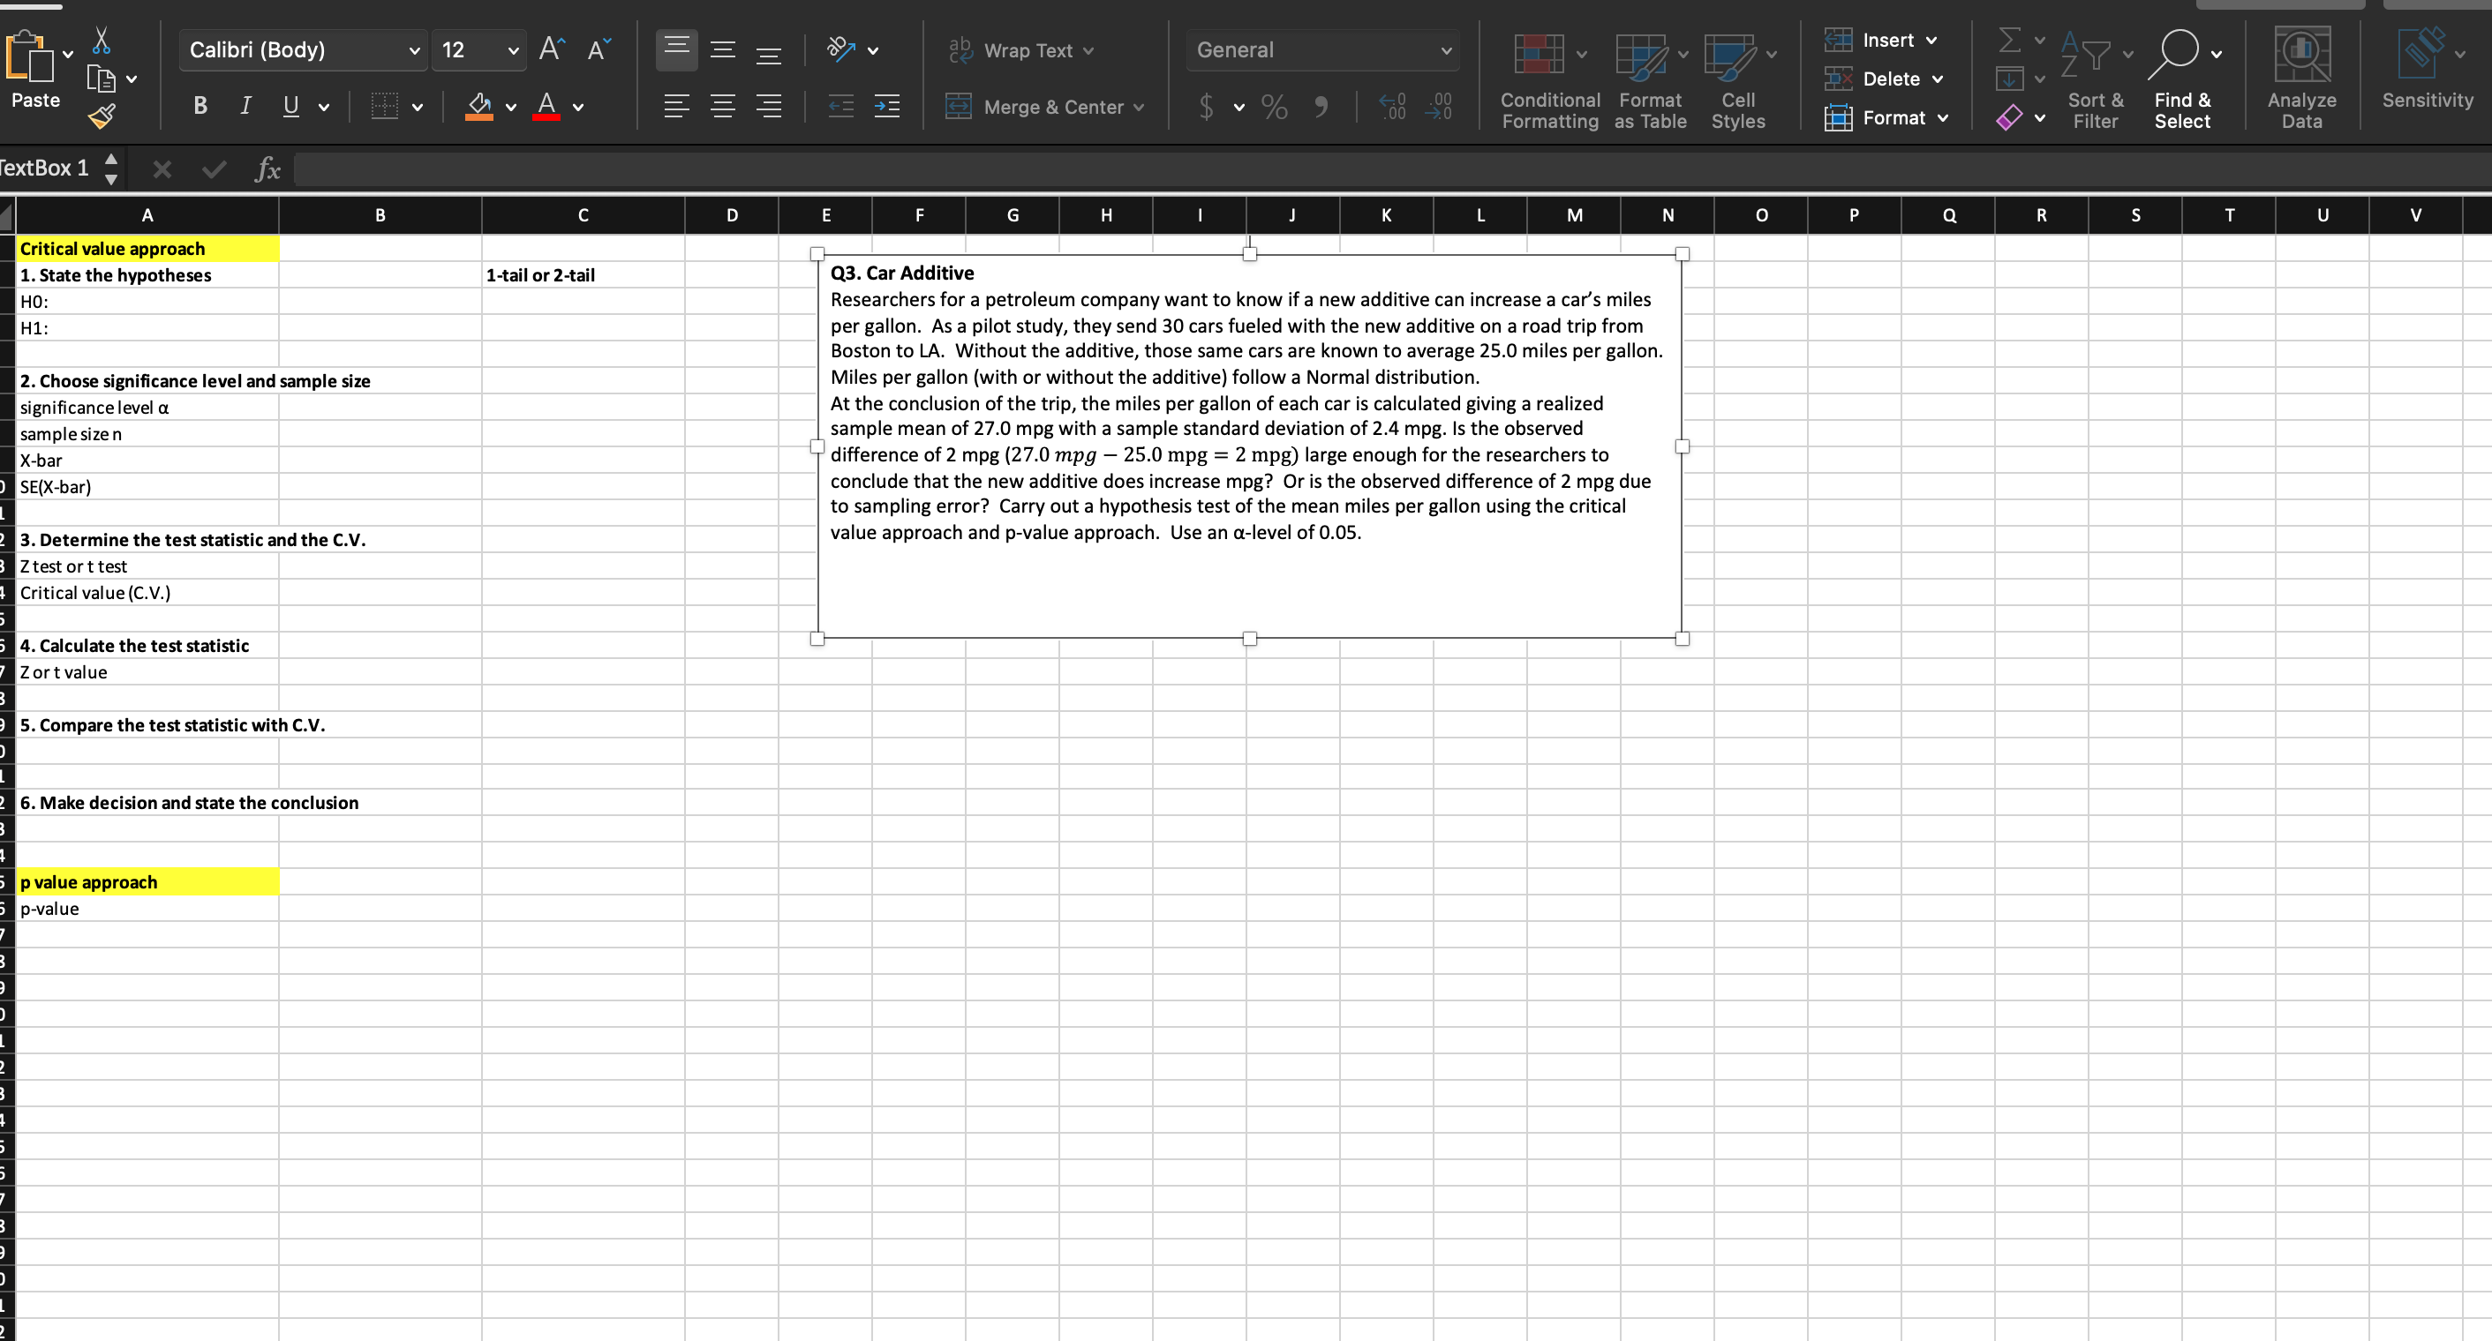Toggle italic formatting
This screenshot has width=2492, height=1341.
245,107
